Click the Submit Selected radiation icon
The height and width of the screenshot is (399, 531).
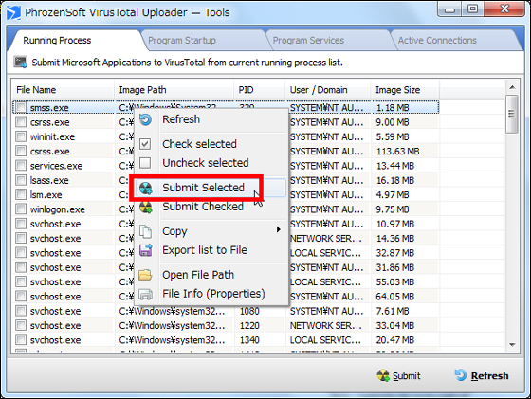146,189
